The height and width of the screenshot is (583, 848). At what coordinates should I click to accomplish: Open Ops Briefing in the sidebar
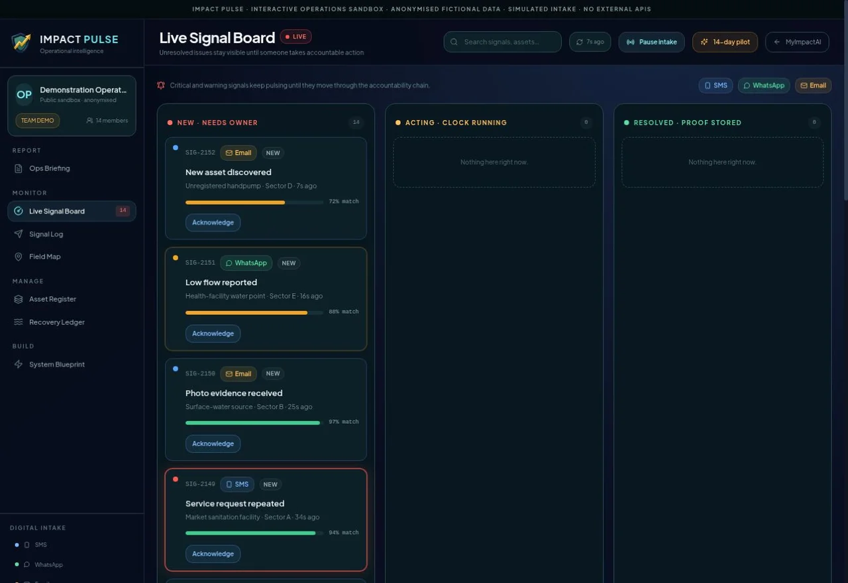click(72, 168)
